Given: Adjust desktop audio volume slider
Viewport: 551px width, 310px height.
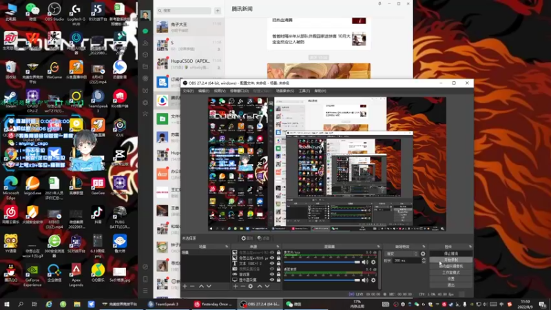Looking at the screenshot, I should click(x=322, y=280).
